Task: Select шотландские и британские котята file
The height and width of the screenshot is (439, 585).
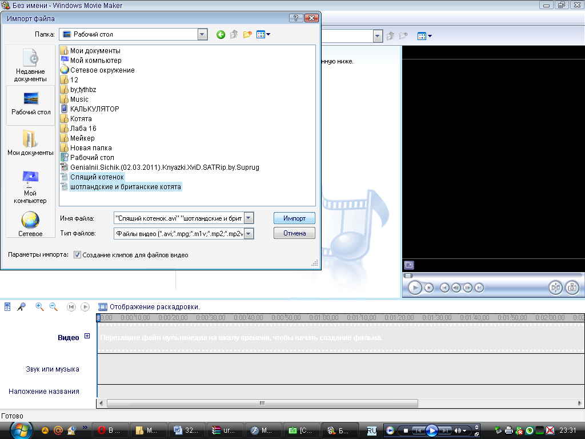Action: pos(121,186)
